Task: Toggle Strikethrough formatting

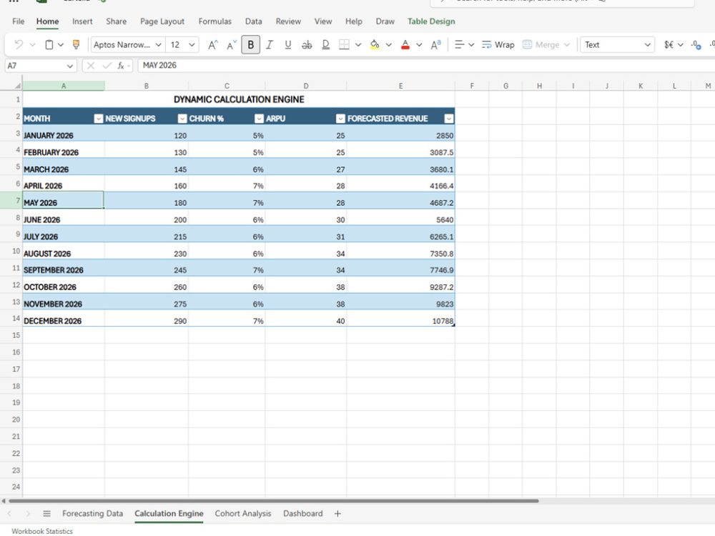Action: point(307,44)
